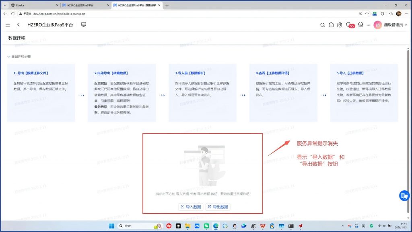Open the search magnifier in header
This screenshot has height=232, width=412.
(322, 25)
